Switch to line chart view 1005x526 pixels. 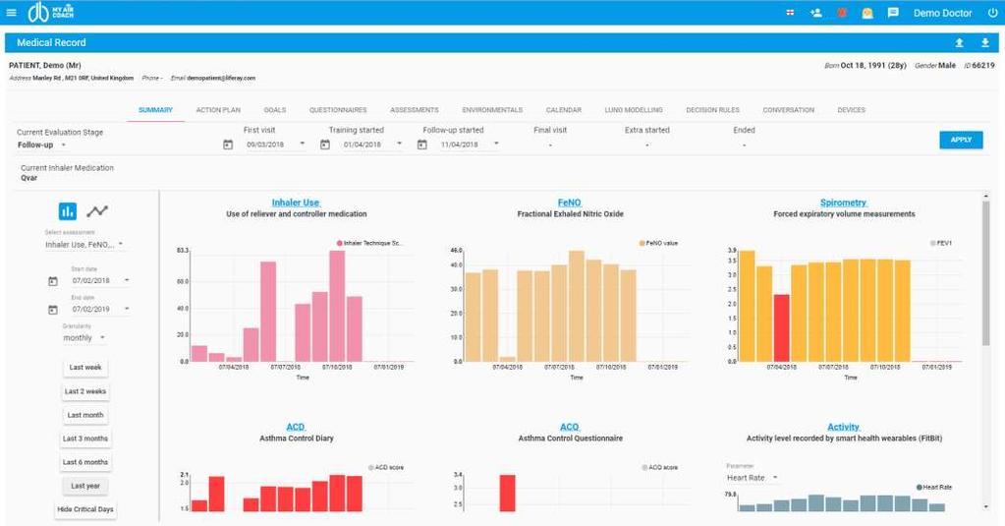[97, 210]
